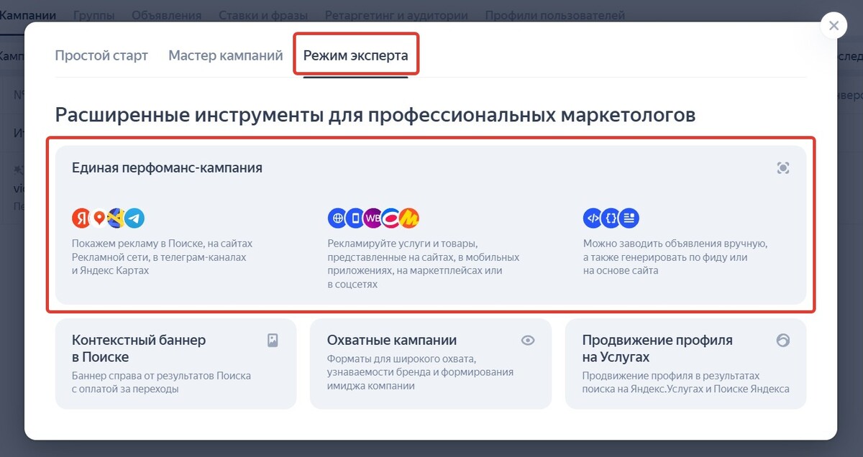The width and height of the screenshot is (863, 457).
Task: Click the purple WB marketplace icon
Action: coord(373,218)
